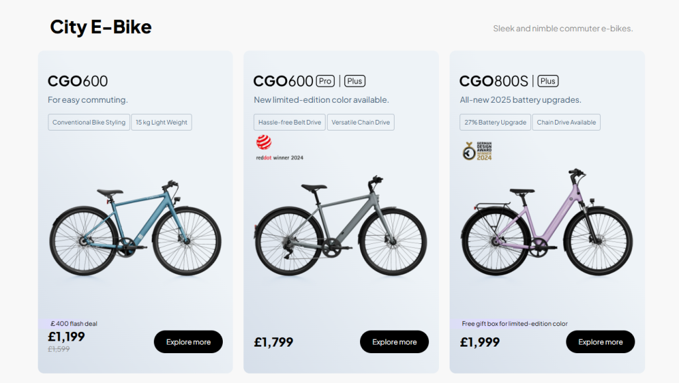Select the Pro variant badge on CGO600
This screenshot has height=383, width=679.
(325, 81)
